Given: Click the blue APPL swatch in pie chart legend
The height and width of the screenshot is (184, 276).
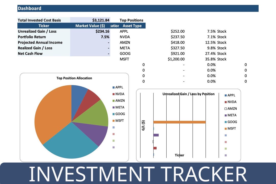Looking at the screenshot, I should pos(113,87).
